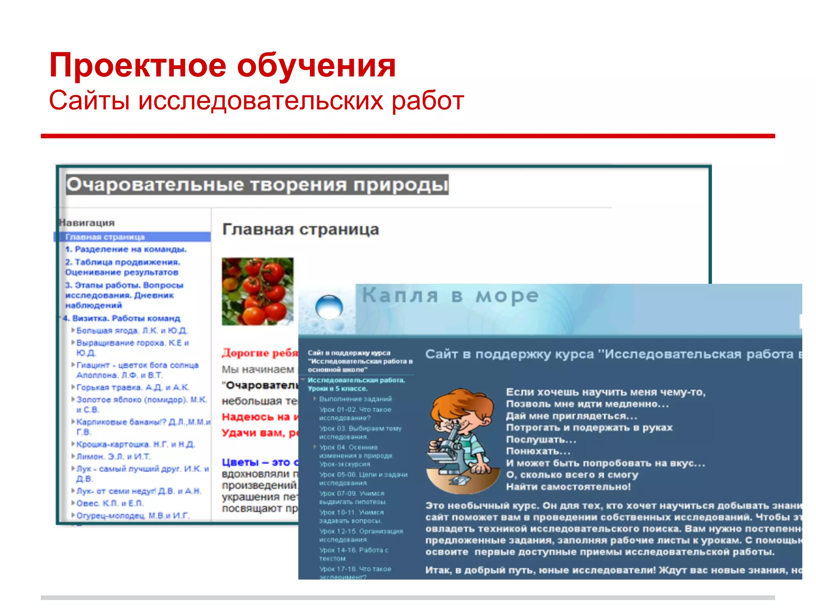Screen dimensions: 816x612
Task: Click the 'Сайт в поддержку курса' main heading
Action: tap(614, 354)
